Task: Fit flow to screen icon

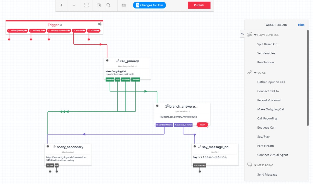Action: coord(86,5)
